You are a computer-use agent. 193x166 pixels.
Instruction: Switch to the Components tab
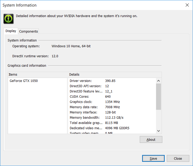click(29, 31)
